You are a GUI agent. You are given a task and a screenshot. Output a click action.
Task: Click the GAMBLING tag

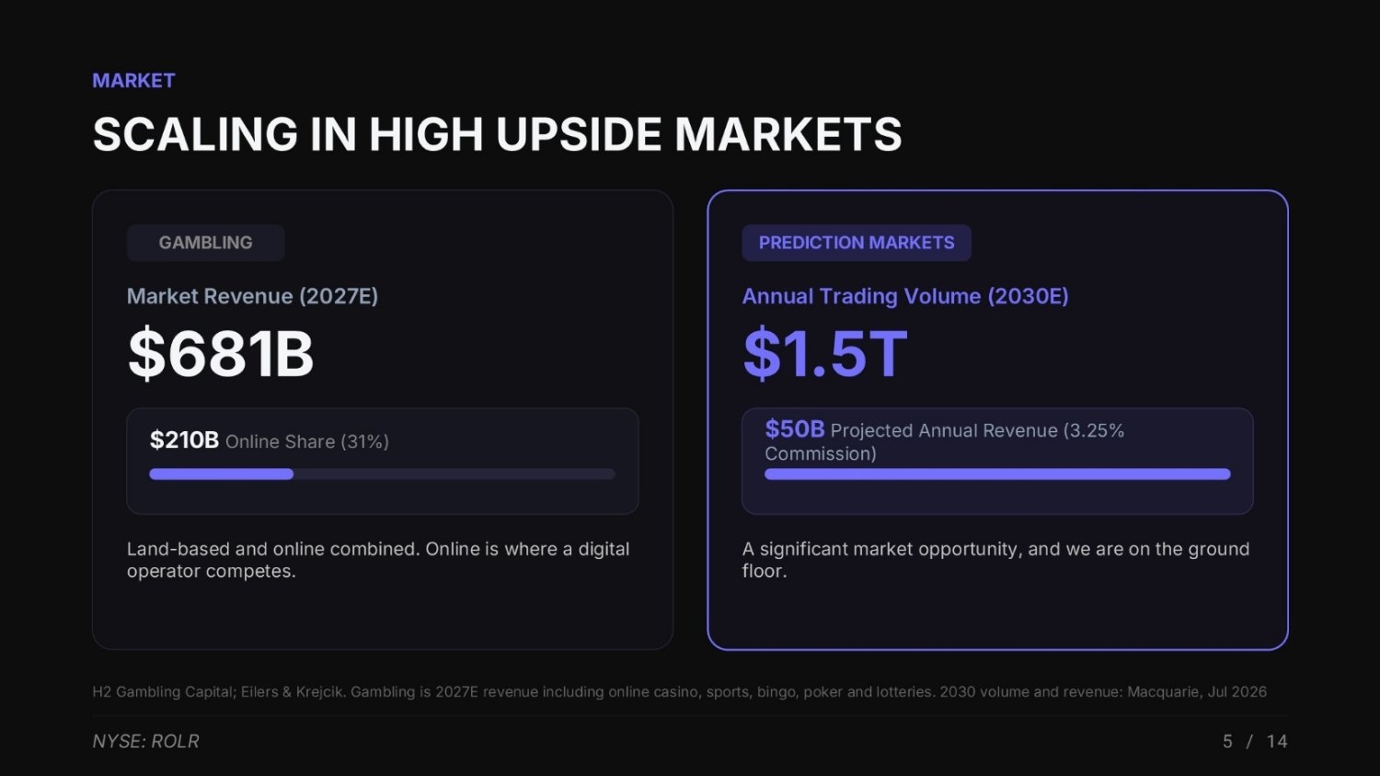(205, 243)
